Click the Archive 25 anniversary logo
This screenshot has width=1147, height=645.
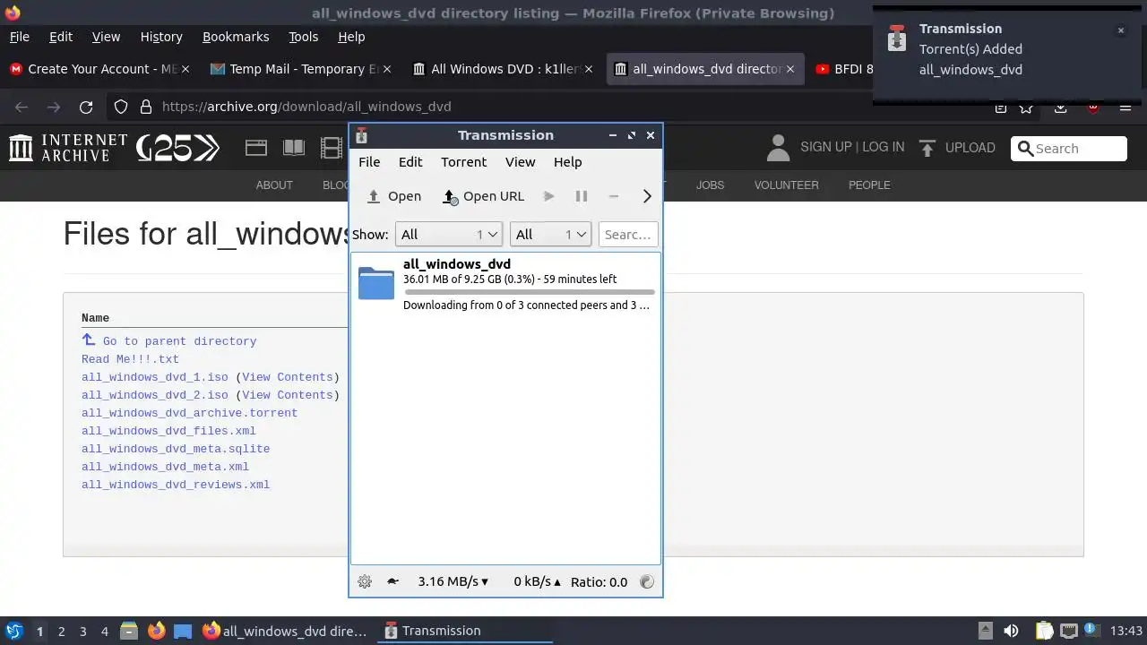(177, 148)
